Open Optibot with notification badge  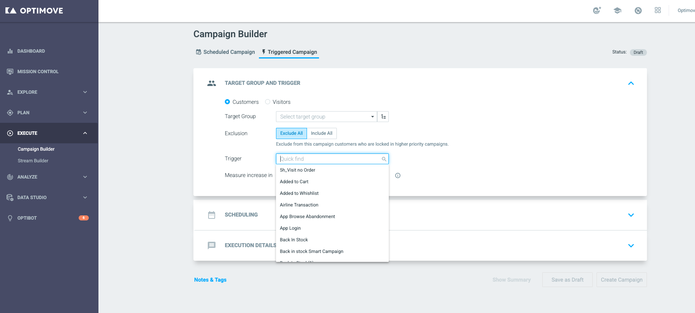(27, 218)
